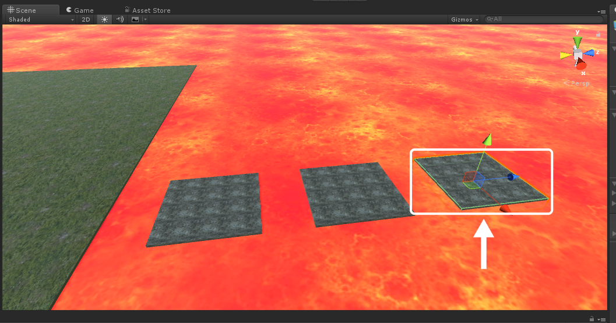Open Scene panel options menu top right

coord(601,12)
